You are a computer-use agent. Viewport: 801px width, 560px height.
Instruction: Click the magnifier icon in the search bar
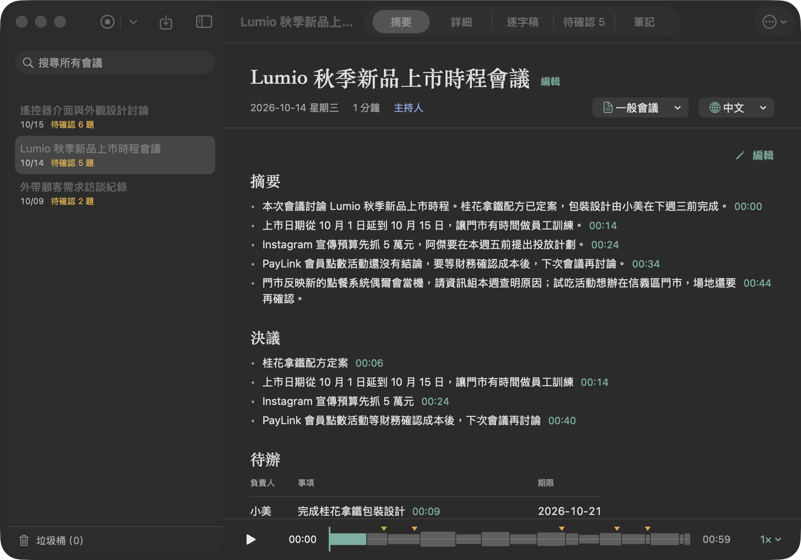pos(28,63)
